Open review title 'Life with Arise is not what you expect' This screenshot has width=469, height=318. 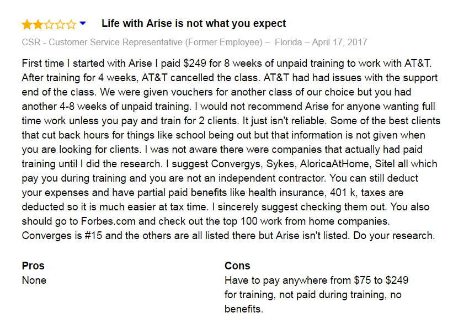point(194,23)
